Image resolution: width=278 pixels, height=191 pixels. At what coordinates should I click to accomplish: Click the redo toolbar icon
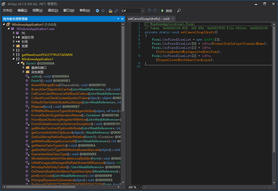[x=155, y=11]
